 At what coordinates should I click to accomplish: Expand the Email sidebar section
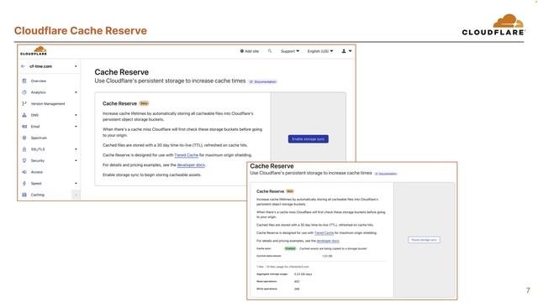(76, 127)
